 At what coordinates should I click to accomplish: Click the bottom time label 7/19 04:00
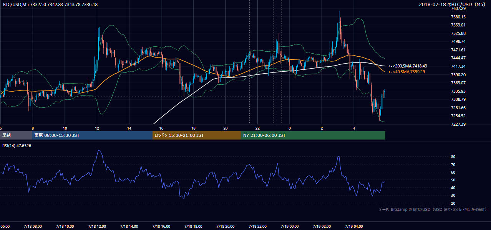(354, 226)
